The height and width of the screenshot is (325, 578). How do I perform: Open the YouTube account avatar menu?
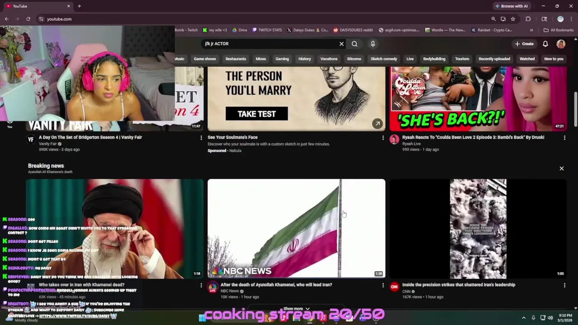click(561, 44)
